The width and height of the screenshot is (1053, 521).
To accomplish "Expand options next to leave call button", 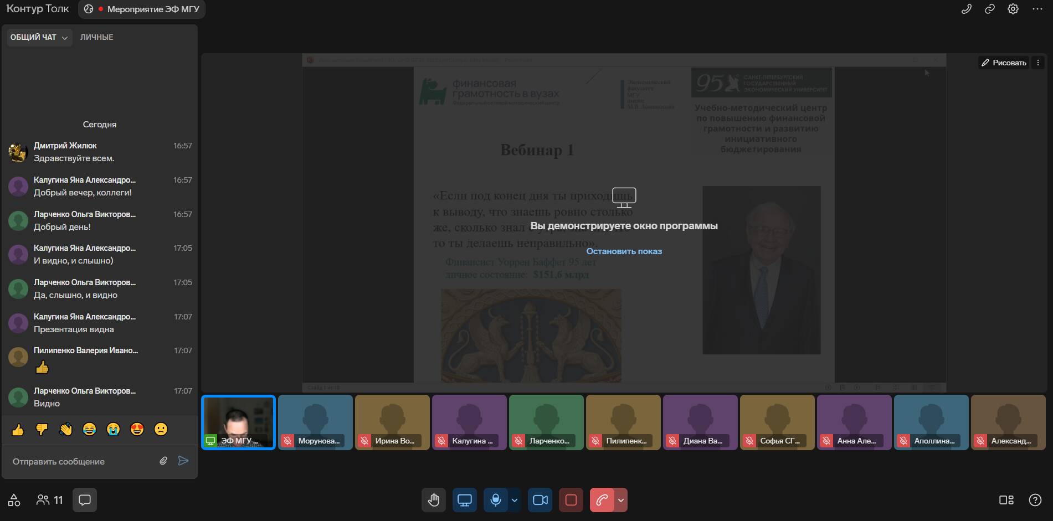I will pos(621,500).
